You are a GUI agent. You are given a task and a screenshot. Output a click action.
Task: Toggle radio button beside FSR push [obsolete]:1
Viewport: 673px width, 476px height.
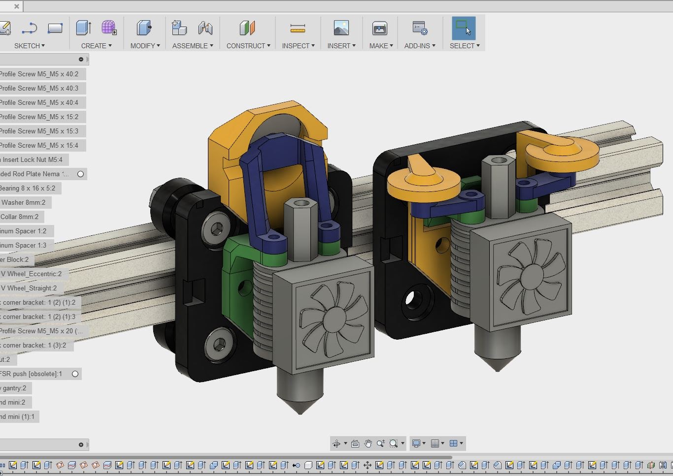[x=75, y=374]
